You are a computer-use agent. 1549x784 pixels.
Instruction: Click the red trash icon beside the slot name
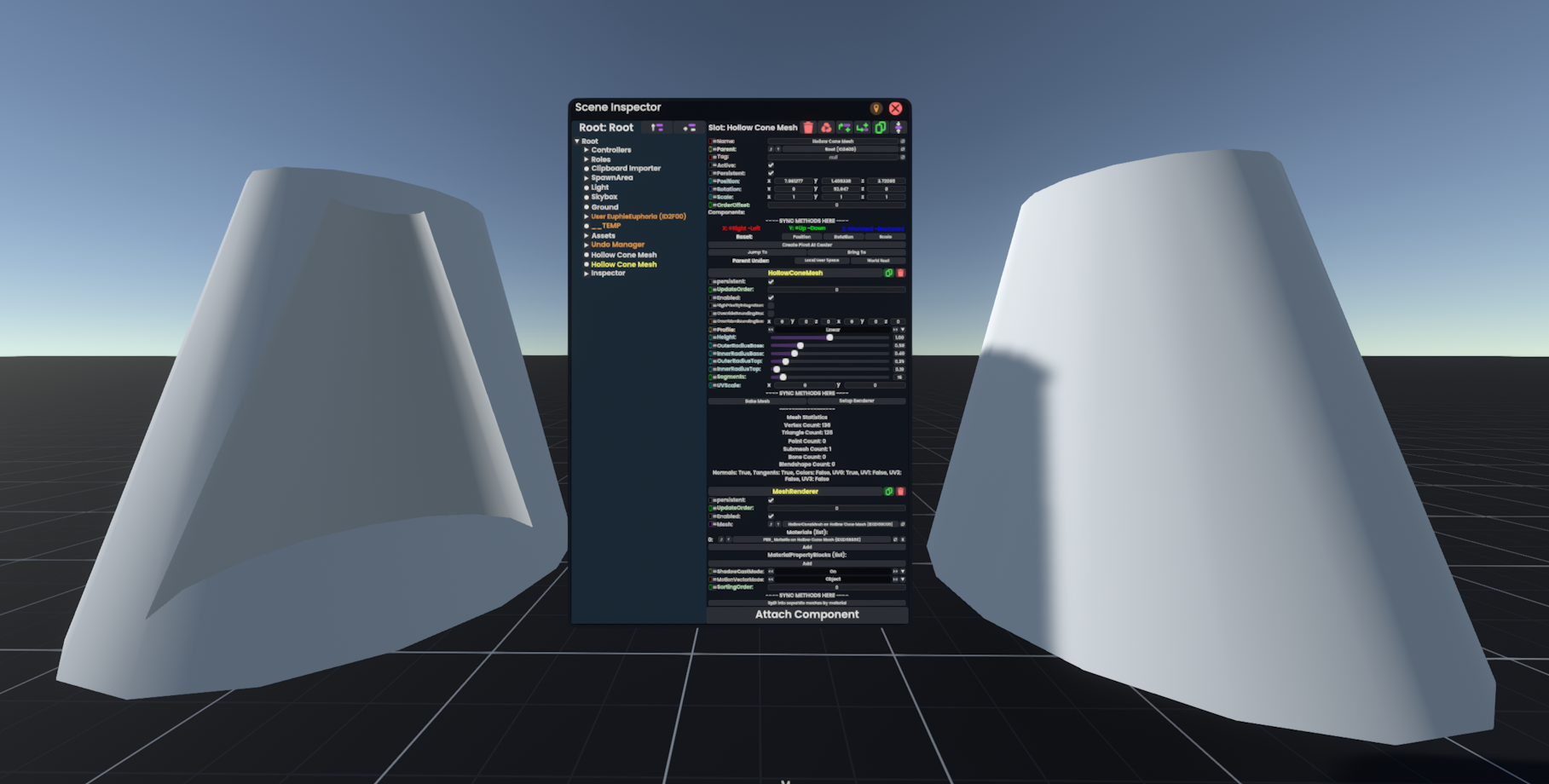click(x=808, y=128)
